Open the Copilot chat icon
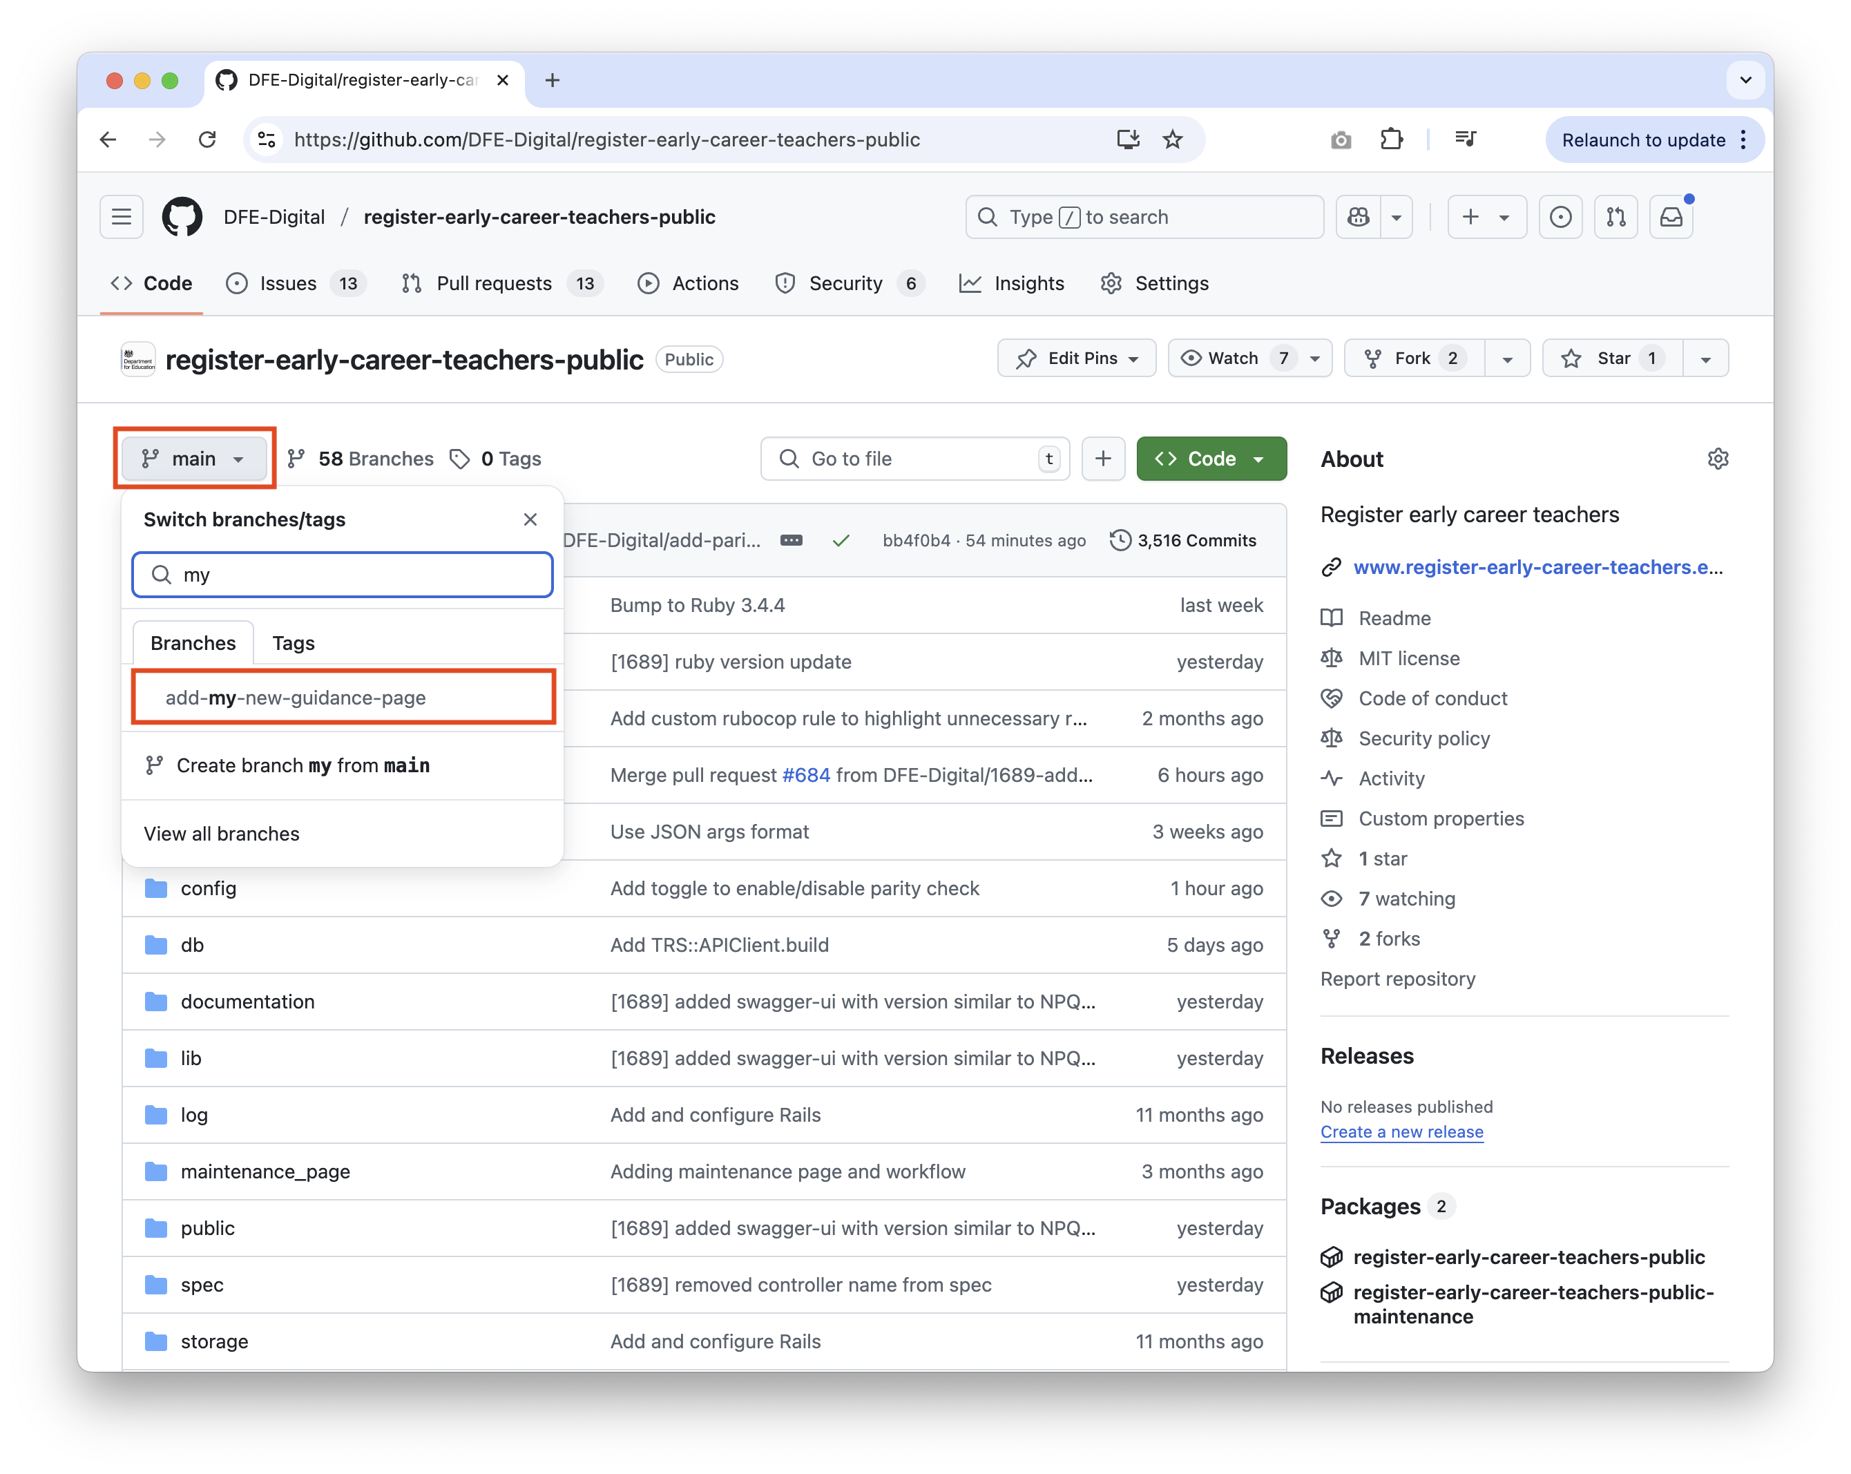The height and width of the screenshot is (1474, 1851). click(1358, 216)
